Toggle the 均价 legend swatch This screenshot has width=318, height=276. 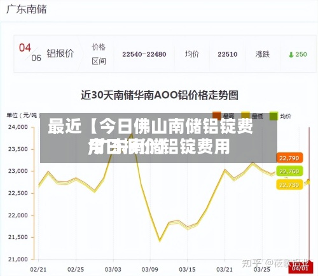tap(273, 116)
